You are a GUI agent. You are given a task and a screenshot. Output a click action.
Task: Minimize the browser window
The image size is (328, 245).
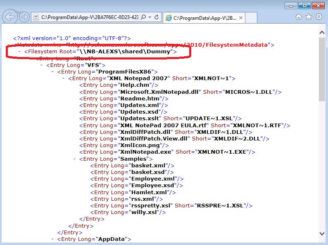coord(291,6)
